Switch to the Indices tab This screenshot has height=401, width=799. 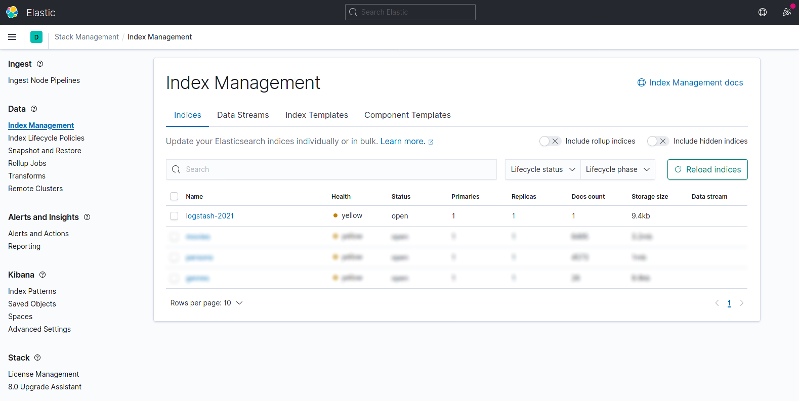(x=188, y=115)
